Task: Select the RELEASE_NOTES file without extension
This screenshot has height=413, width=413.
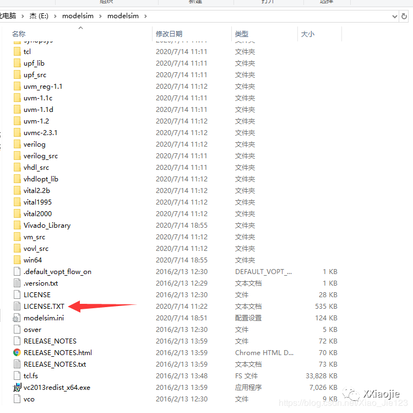Action: 50,341
